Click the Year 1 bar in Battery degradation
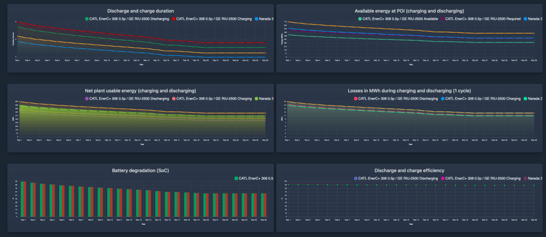546x237 pixels. (x=23, y=199)
